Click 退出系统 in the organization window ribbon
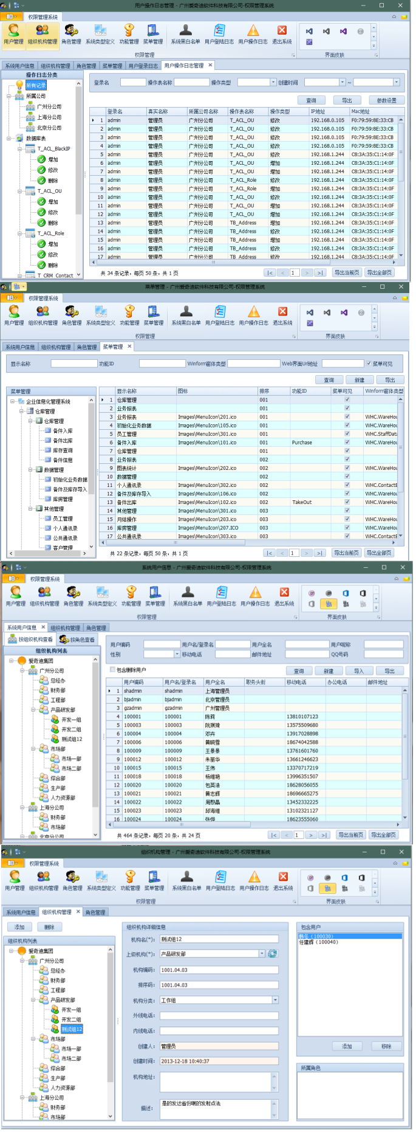The image size is (416, 1132). (x=283, y=882)
